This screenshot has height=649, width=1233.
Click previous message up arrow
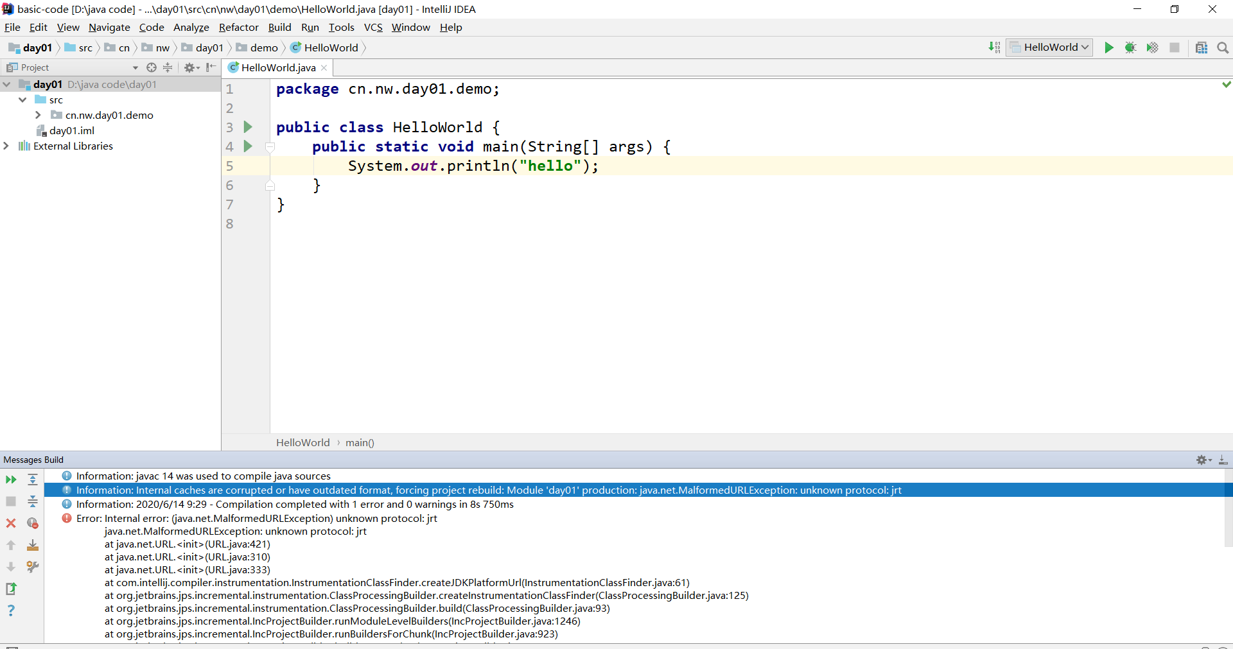click(x=11, y=545)
